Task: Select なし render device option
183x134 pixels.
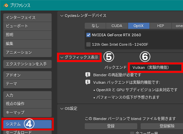Action: point(95,26)
